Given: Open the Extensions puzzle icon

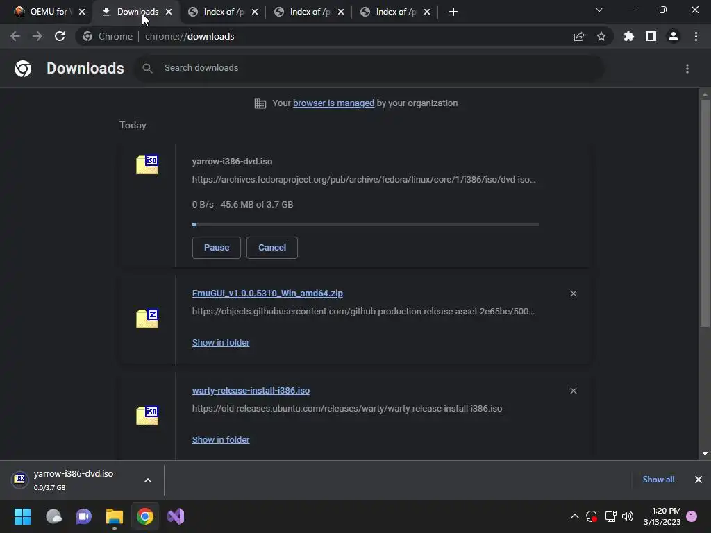Looking at the screenshot, I should click(x=629, y=36).
